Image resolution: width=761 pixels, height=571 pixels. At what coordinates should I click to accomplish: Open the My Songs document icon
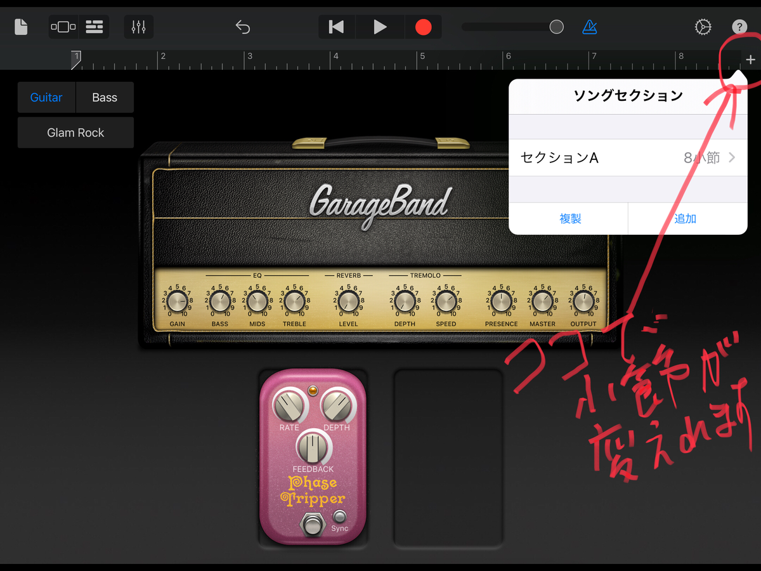[21, 27]
